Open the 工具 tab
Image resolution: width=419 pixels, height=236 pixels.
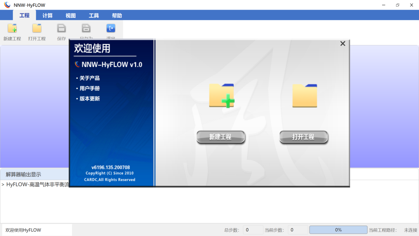[x=94, y=16]
